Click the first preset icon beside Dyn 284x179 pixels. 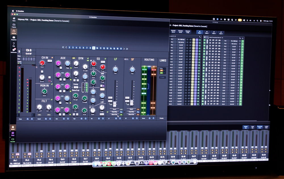[82, 119]
